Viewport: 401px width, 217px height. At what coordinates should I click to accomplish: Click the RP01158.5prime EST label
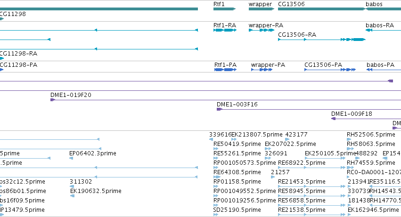pos(237,182)
